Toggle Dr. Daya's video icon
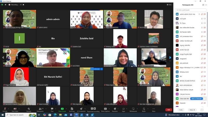The image size is (208, 117). point(205,23)
